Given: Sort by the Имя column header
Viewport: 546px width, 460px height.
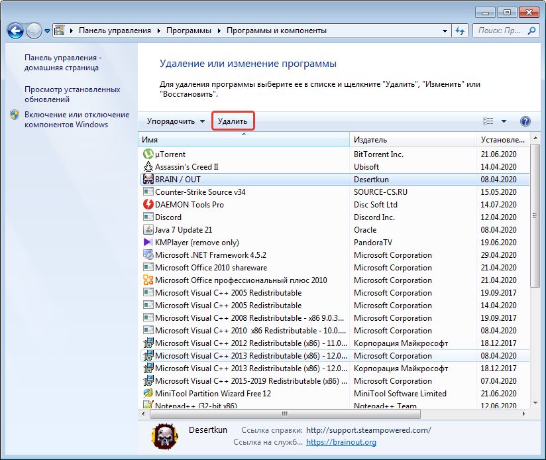Looking at the screenshot, I should [x=244, y=140].
